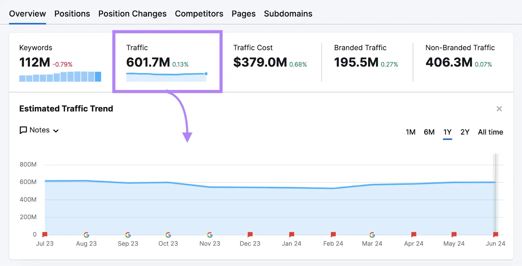Viewport: 522px width, 266px height.
Task: Close the Estimated Traffic Trend panel
Action: pos(499,109)
